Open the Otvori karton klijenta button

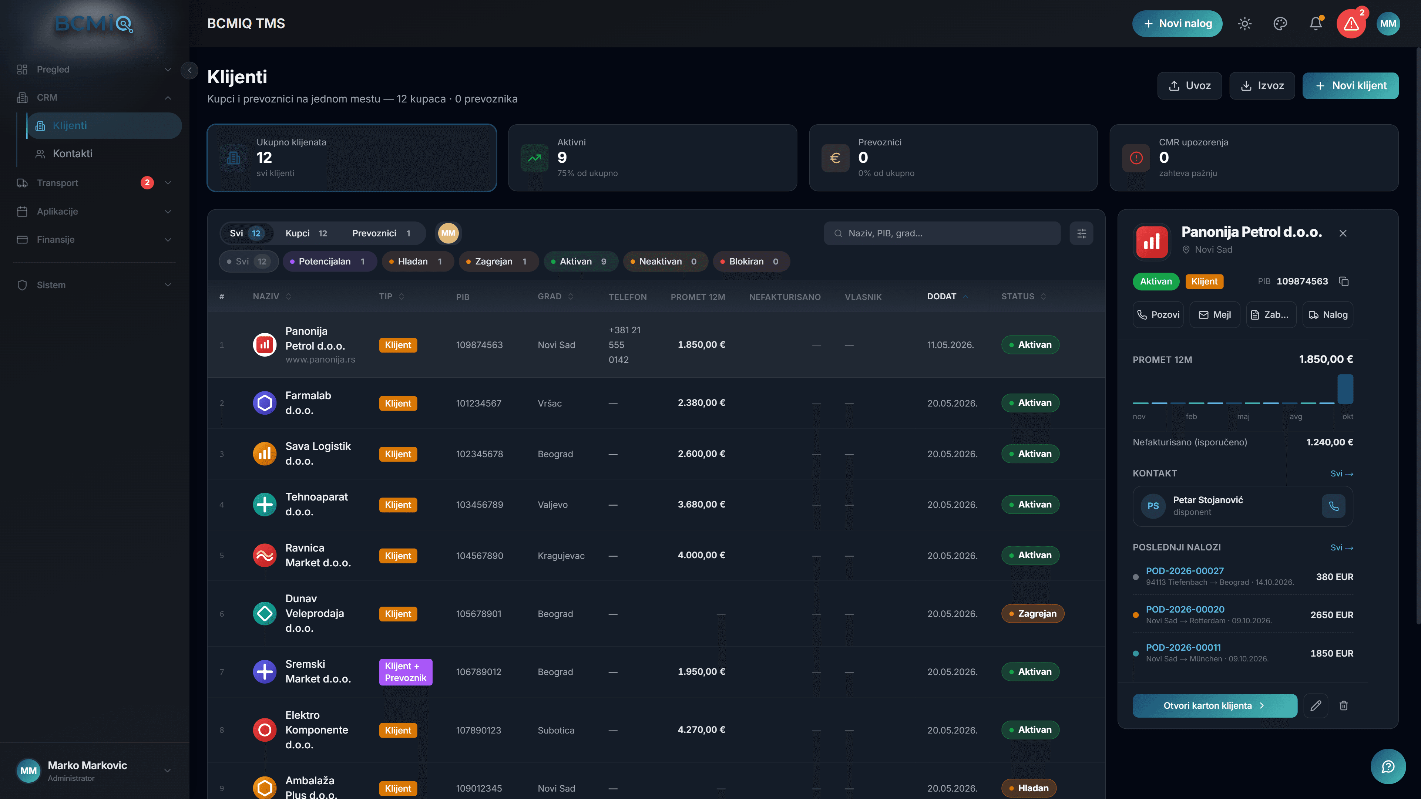click(x=1215, y=705)
